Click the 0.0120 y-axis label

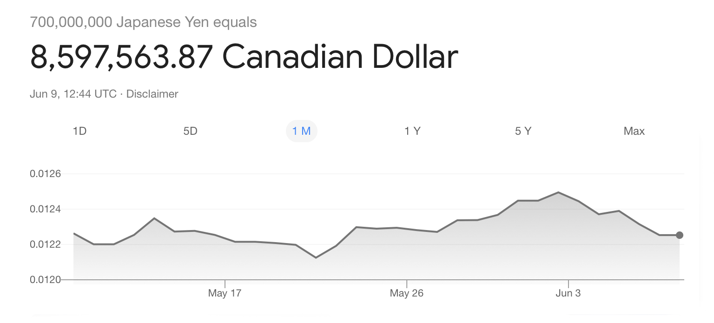point(46,280)
